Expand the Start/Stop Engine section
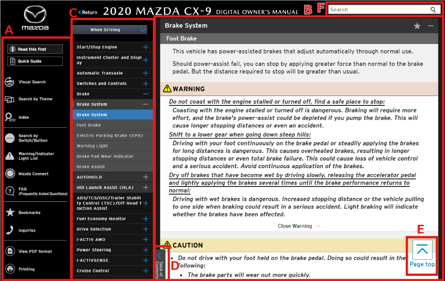This screenshot has height=281, width=445. pos(145,47)
